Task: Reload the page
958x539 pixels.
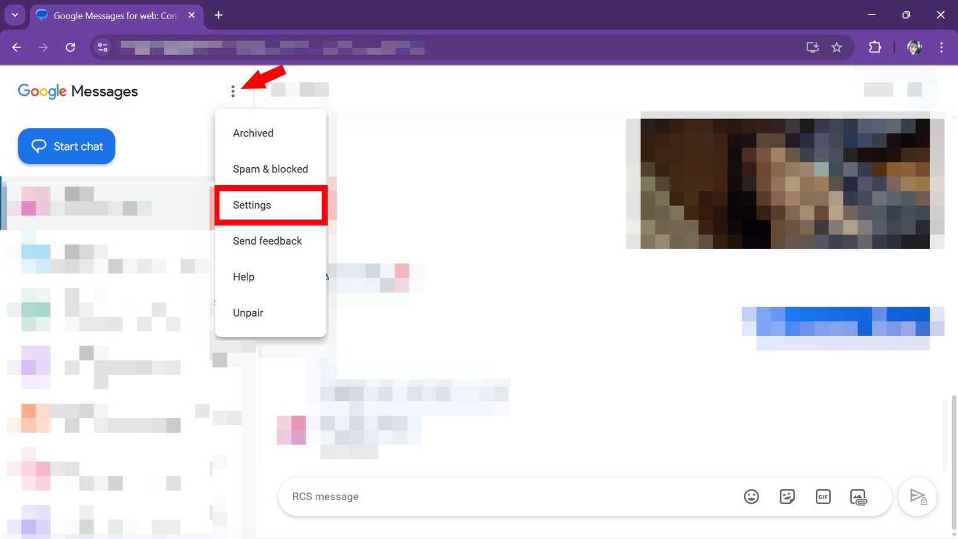Action: coord(70,48)
